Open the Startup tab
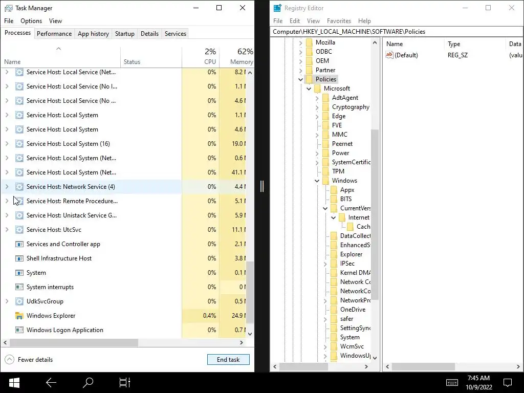 click(x=125, y=33)
